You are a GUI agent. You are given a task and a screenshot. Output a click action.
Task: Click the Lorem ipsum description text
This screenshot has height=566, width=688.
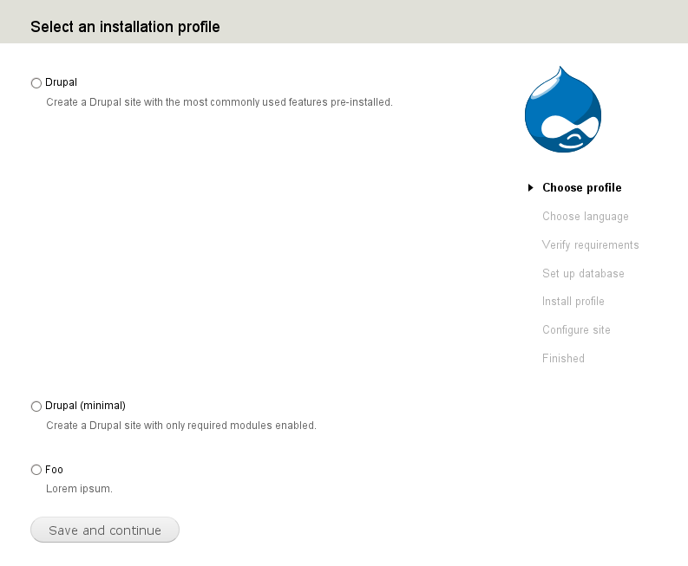pos(80,489)
